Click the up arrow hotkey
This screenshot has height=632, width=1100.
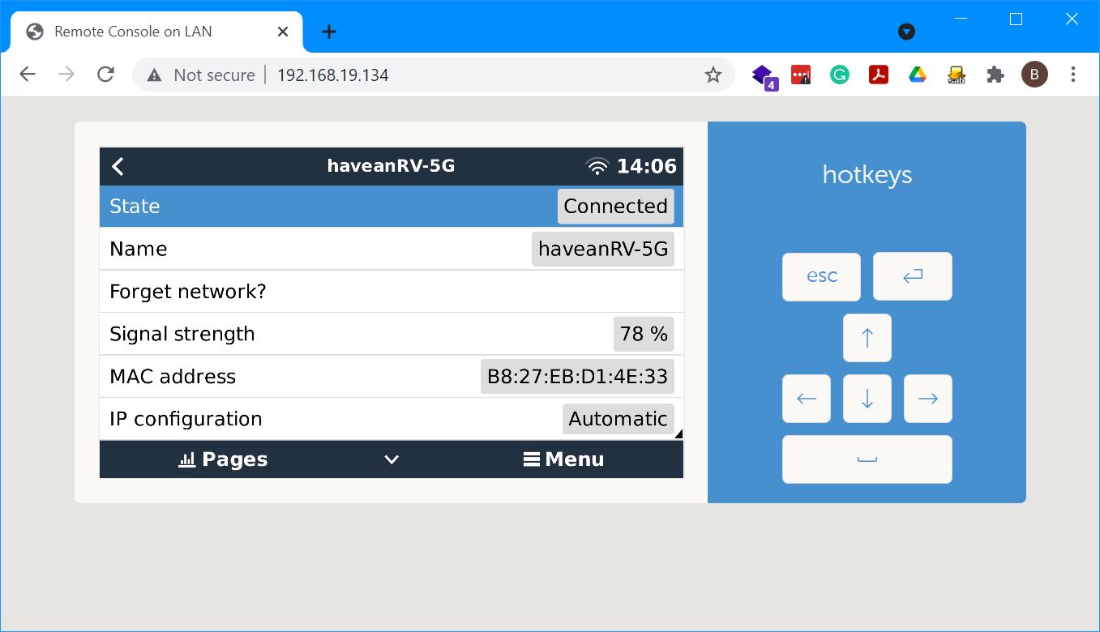[x=867, y=338]
